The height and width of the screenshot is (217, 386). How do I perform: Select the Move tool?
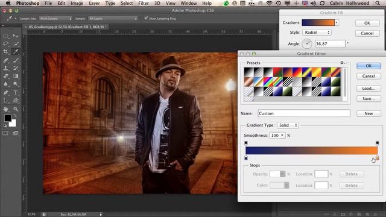pos(16,36)
